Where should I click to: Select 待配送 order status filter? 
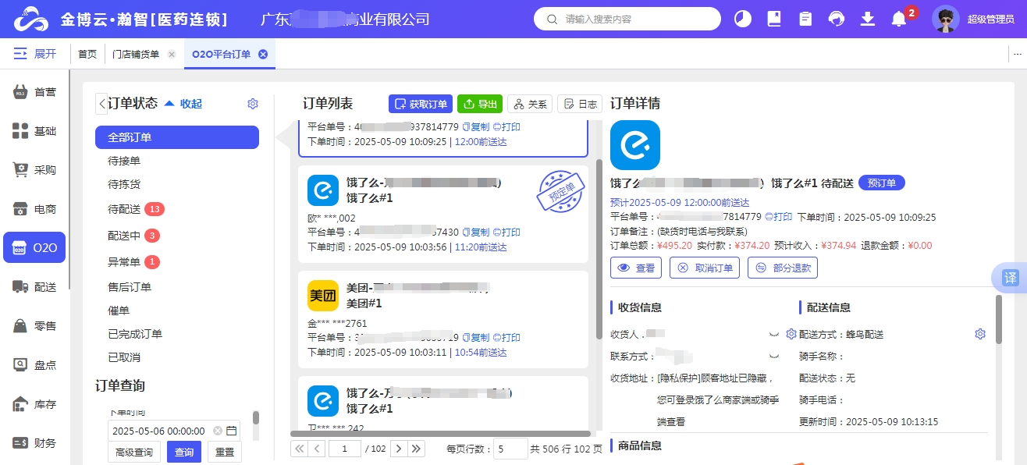tap(125, 209)
